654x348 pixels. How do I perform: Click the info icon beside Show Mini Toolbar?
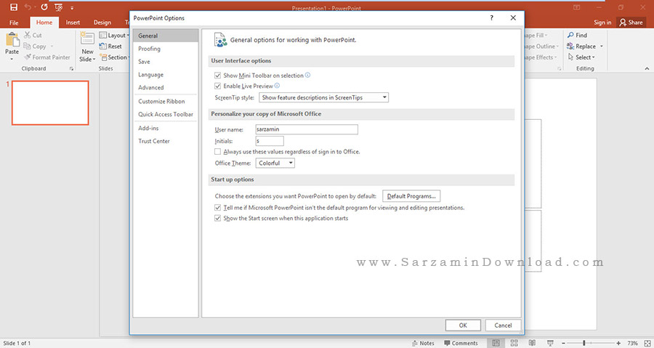tap(308, 75)
